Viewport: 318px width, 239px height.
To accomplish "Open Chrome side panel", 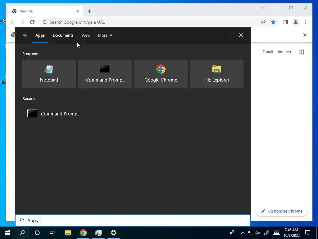I will click(x=286, y=22).
